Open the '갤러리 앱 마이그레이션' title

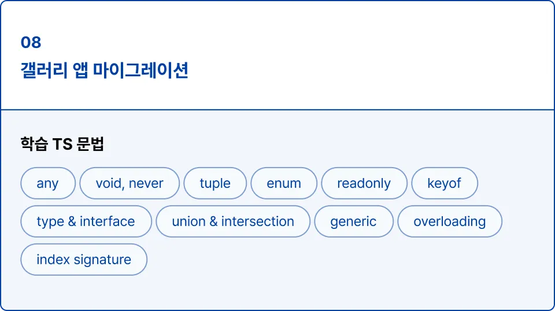pos(105,70)
